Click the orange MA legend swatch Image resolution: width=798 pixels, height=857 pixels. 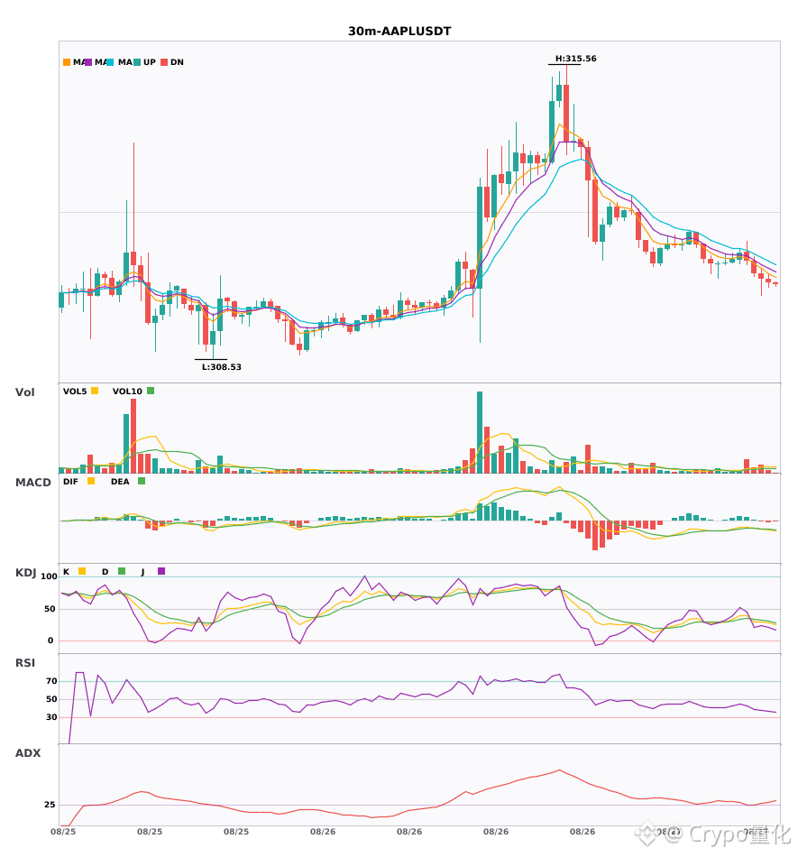[x=67, y=62]
